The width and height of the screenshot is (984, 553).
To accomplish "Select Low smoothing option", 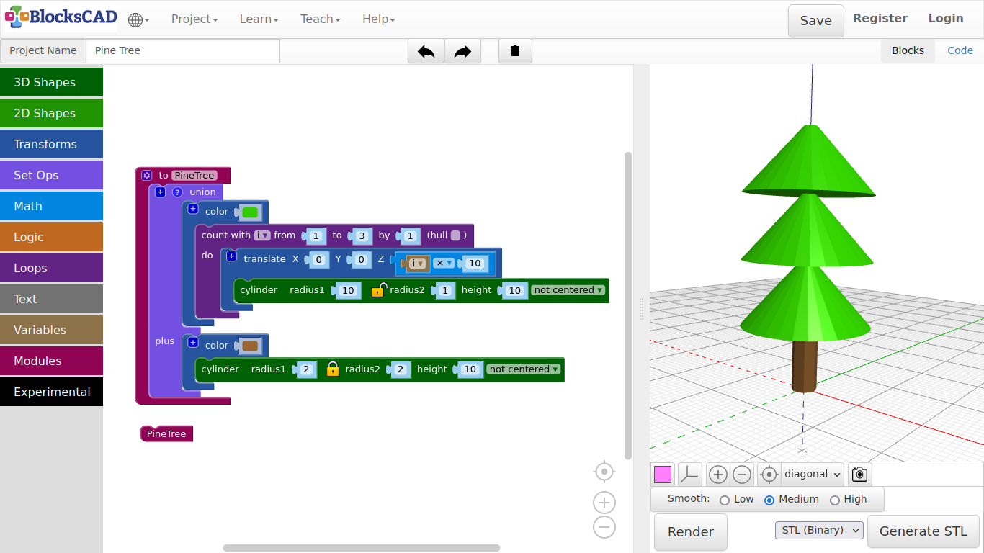I will pyautogui.click(x=725, y=500).
